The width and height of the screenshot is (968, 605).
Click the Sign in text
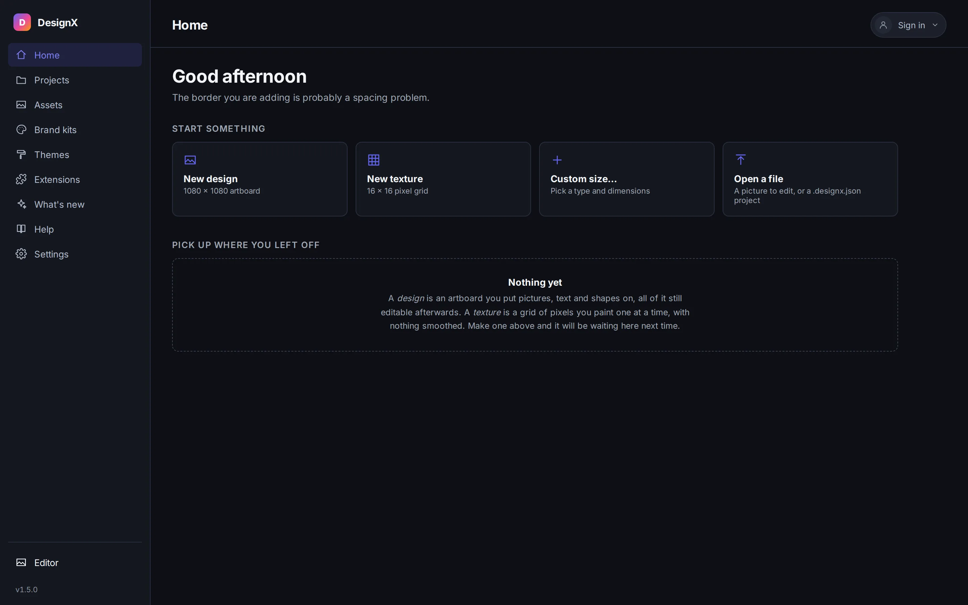911,25
